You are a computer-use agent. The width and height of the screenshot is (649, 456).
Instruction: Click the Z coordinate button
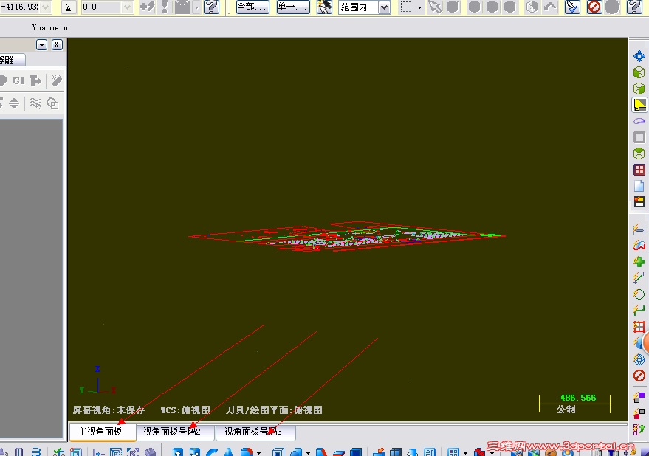[69, 7]
